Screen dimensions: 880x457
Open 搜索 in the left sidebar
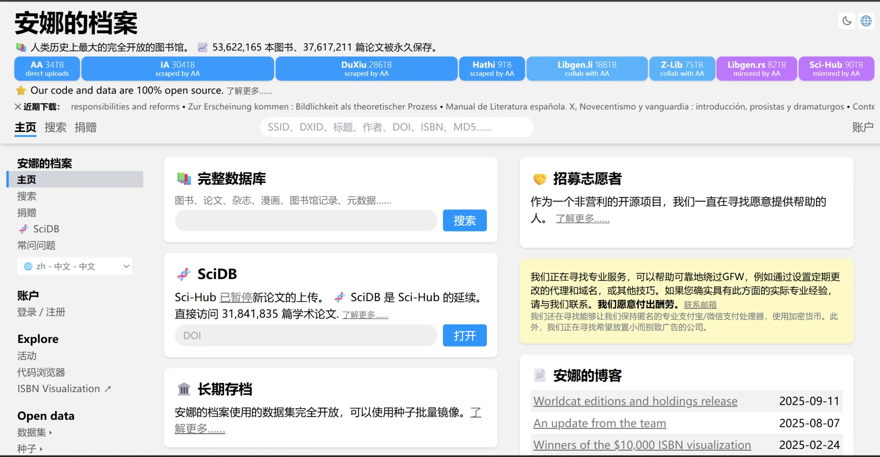(x=27, y=196)
